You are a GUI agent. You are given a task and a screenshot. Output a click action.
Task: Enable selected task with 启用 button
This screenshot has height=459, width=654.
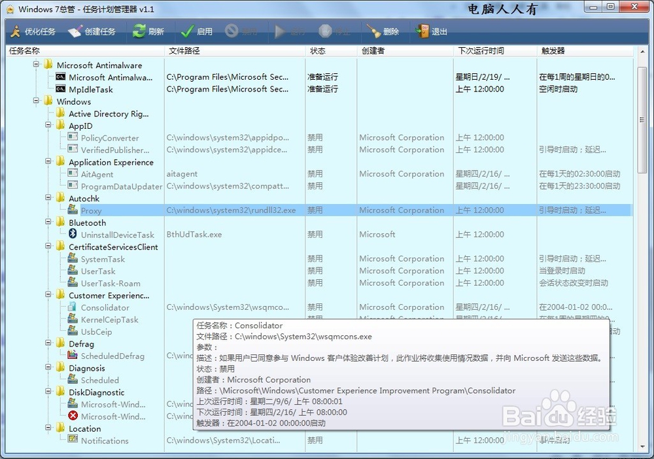(x=196, y=31)
